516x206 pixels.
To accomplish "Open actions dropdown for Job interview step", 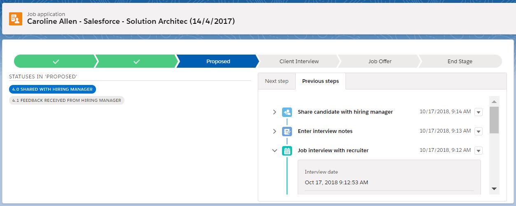I will 478,151.
